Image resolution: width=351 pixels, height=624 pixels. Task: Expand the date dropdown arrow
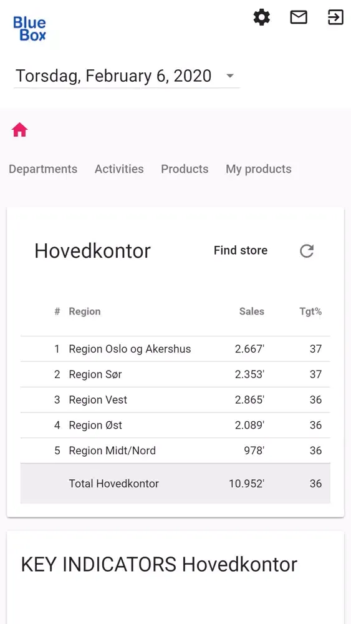[230, 76]
